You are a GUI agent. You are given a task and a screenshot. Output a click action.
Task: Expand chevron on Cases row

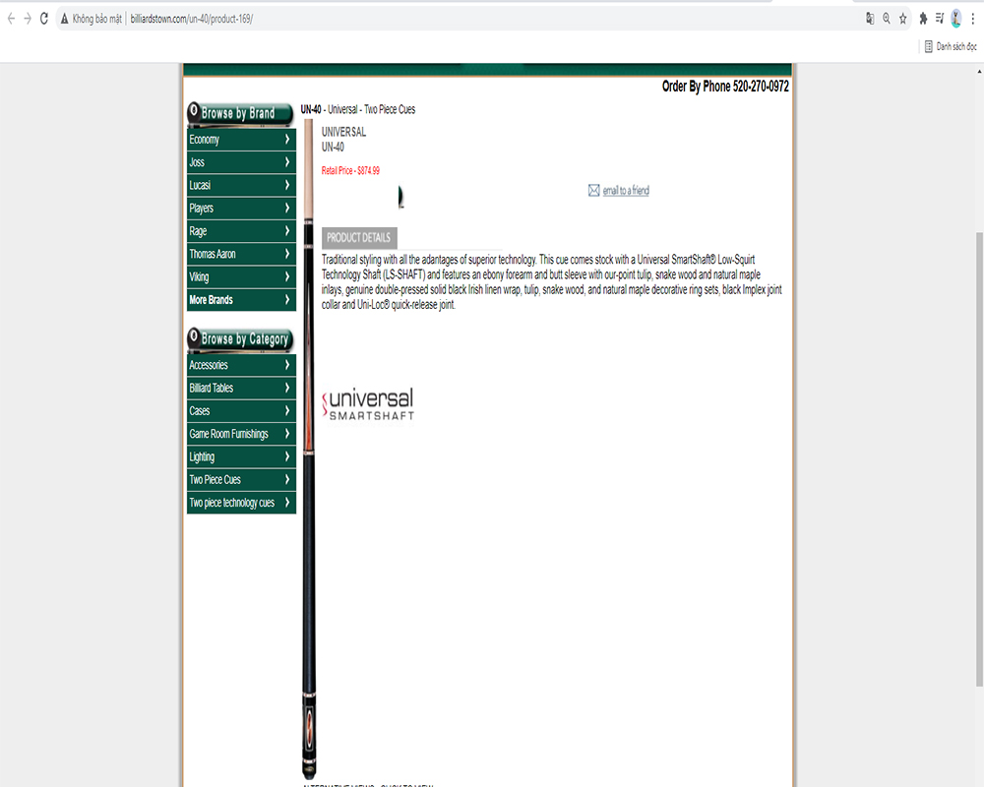point(286,410)
